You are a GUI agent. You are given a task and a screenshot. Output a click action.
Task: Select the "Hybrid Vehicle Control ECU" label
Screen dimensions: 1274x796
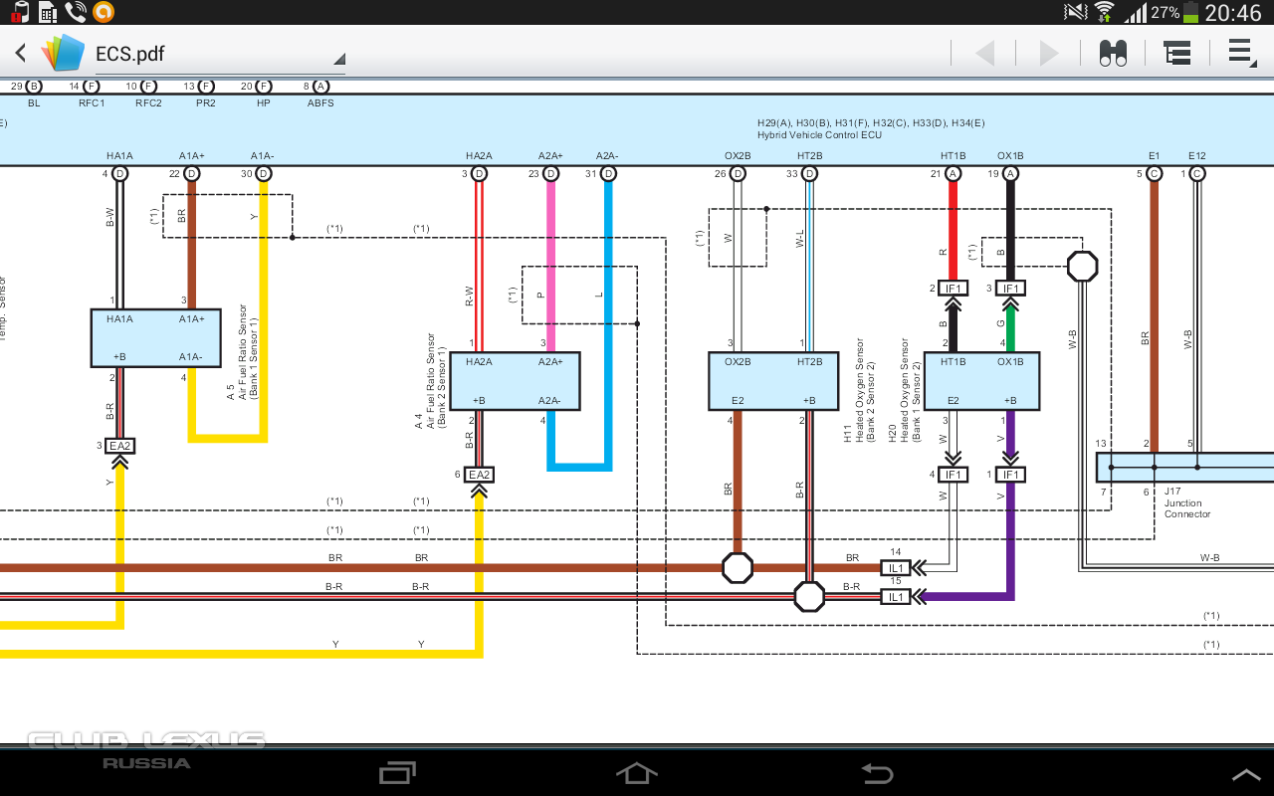click(x=819, y=134)
